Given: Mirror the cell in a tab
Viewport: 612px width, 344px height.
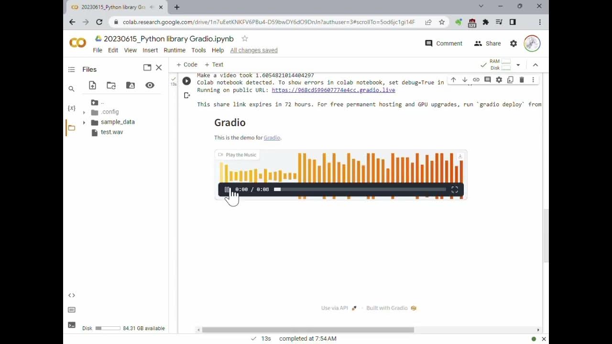Looking at the screenshot, I should tap(510, 80).
